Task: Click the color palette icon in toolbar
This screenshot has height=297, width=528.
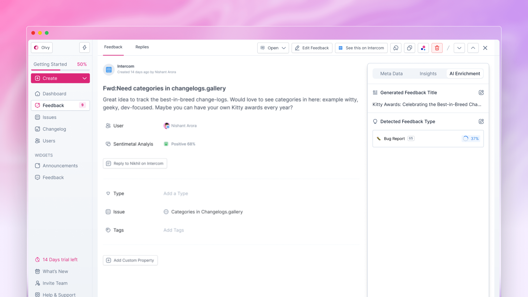Action: point(423,48)
